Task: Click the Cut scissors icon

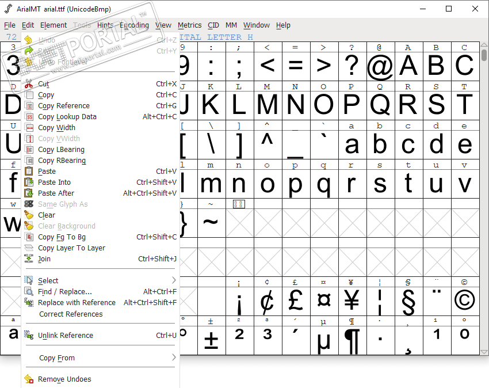Action: [x=29, y=84]
